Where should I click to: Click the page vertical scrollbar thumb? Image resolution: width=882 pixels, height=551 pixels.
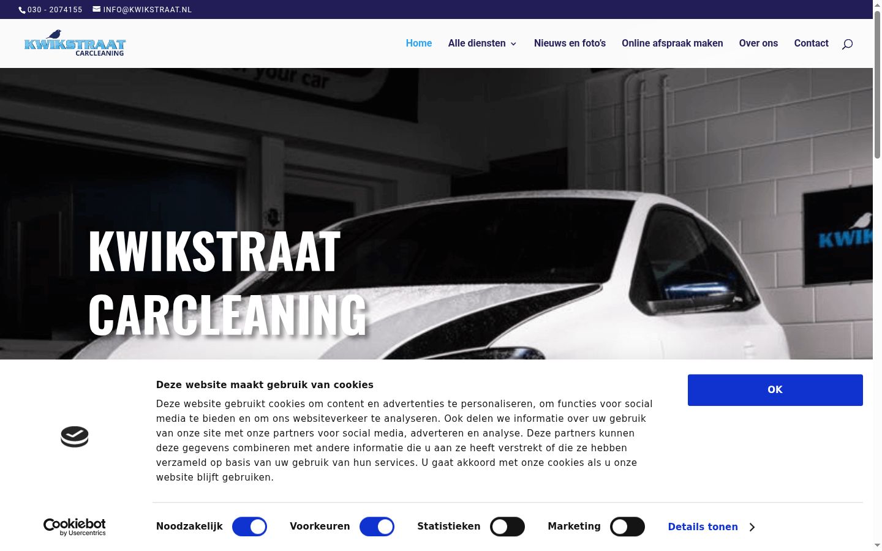(877, 86)
